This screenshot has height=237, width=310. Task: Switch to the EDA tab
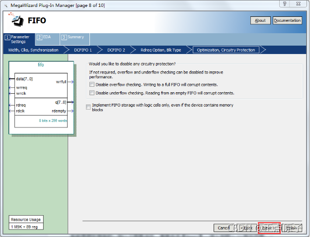pos(47,39)
